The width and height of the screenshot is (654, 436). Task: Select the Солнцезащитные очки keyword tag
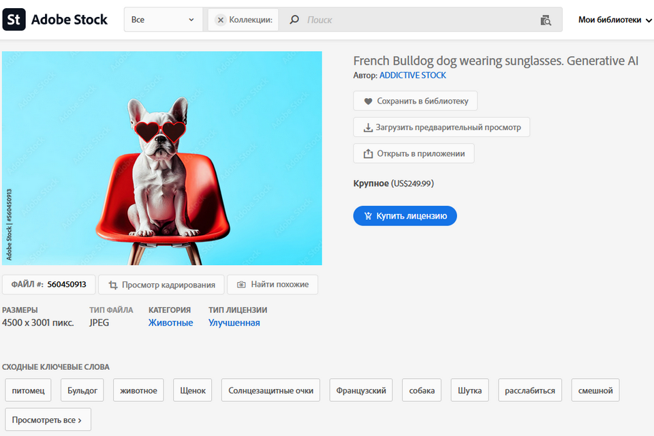[x=270, y=390]
